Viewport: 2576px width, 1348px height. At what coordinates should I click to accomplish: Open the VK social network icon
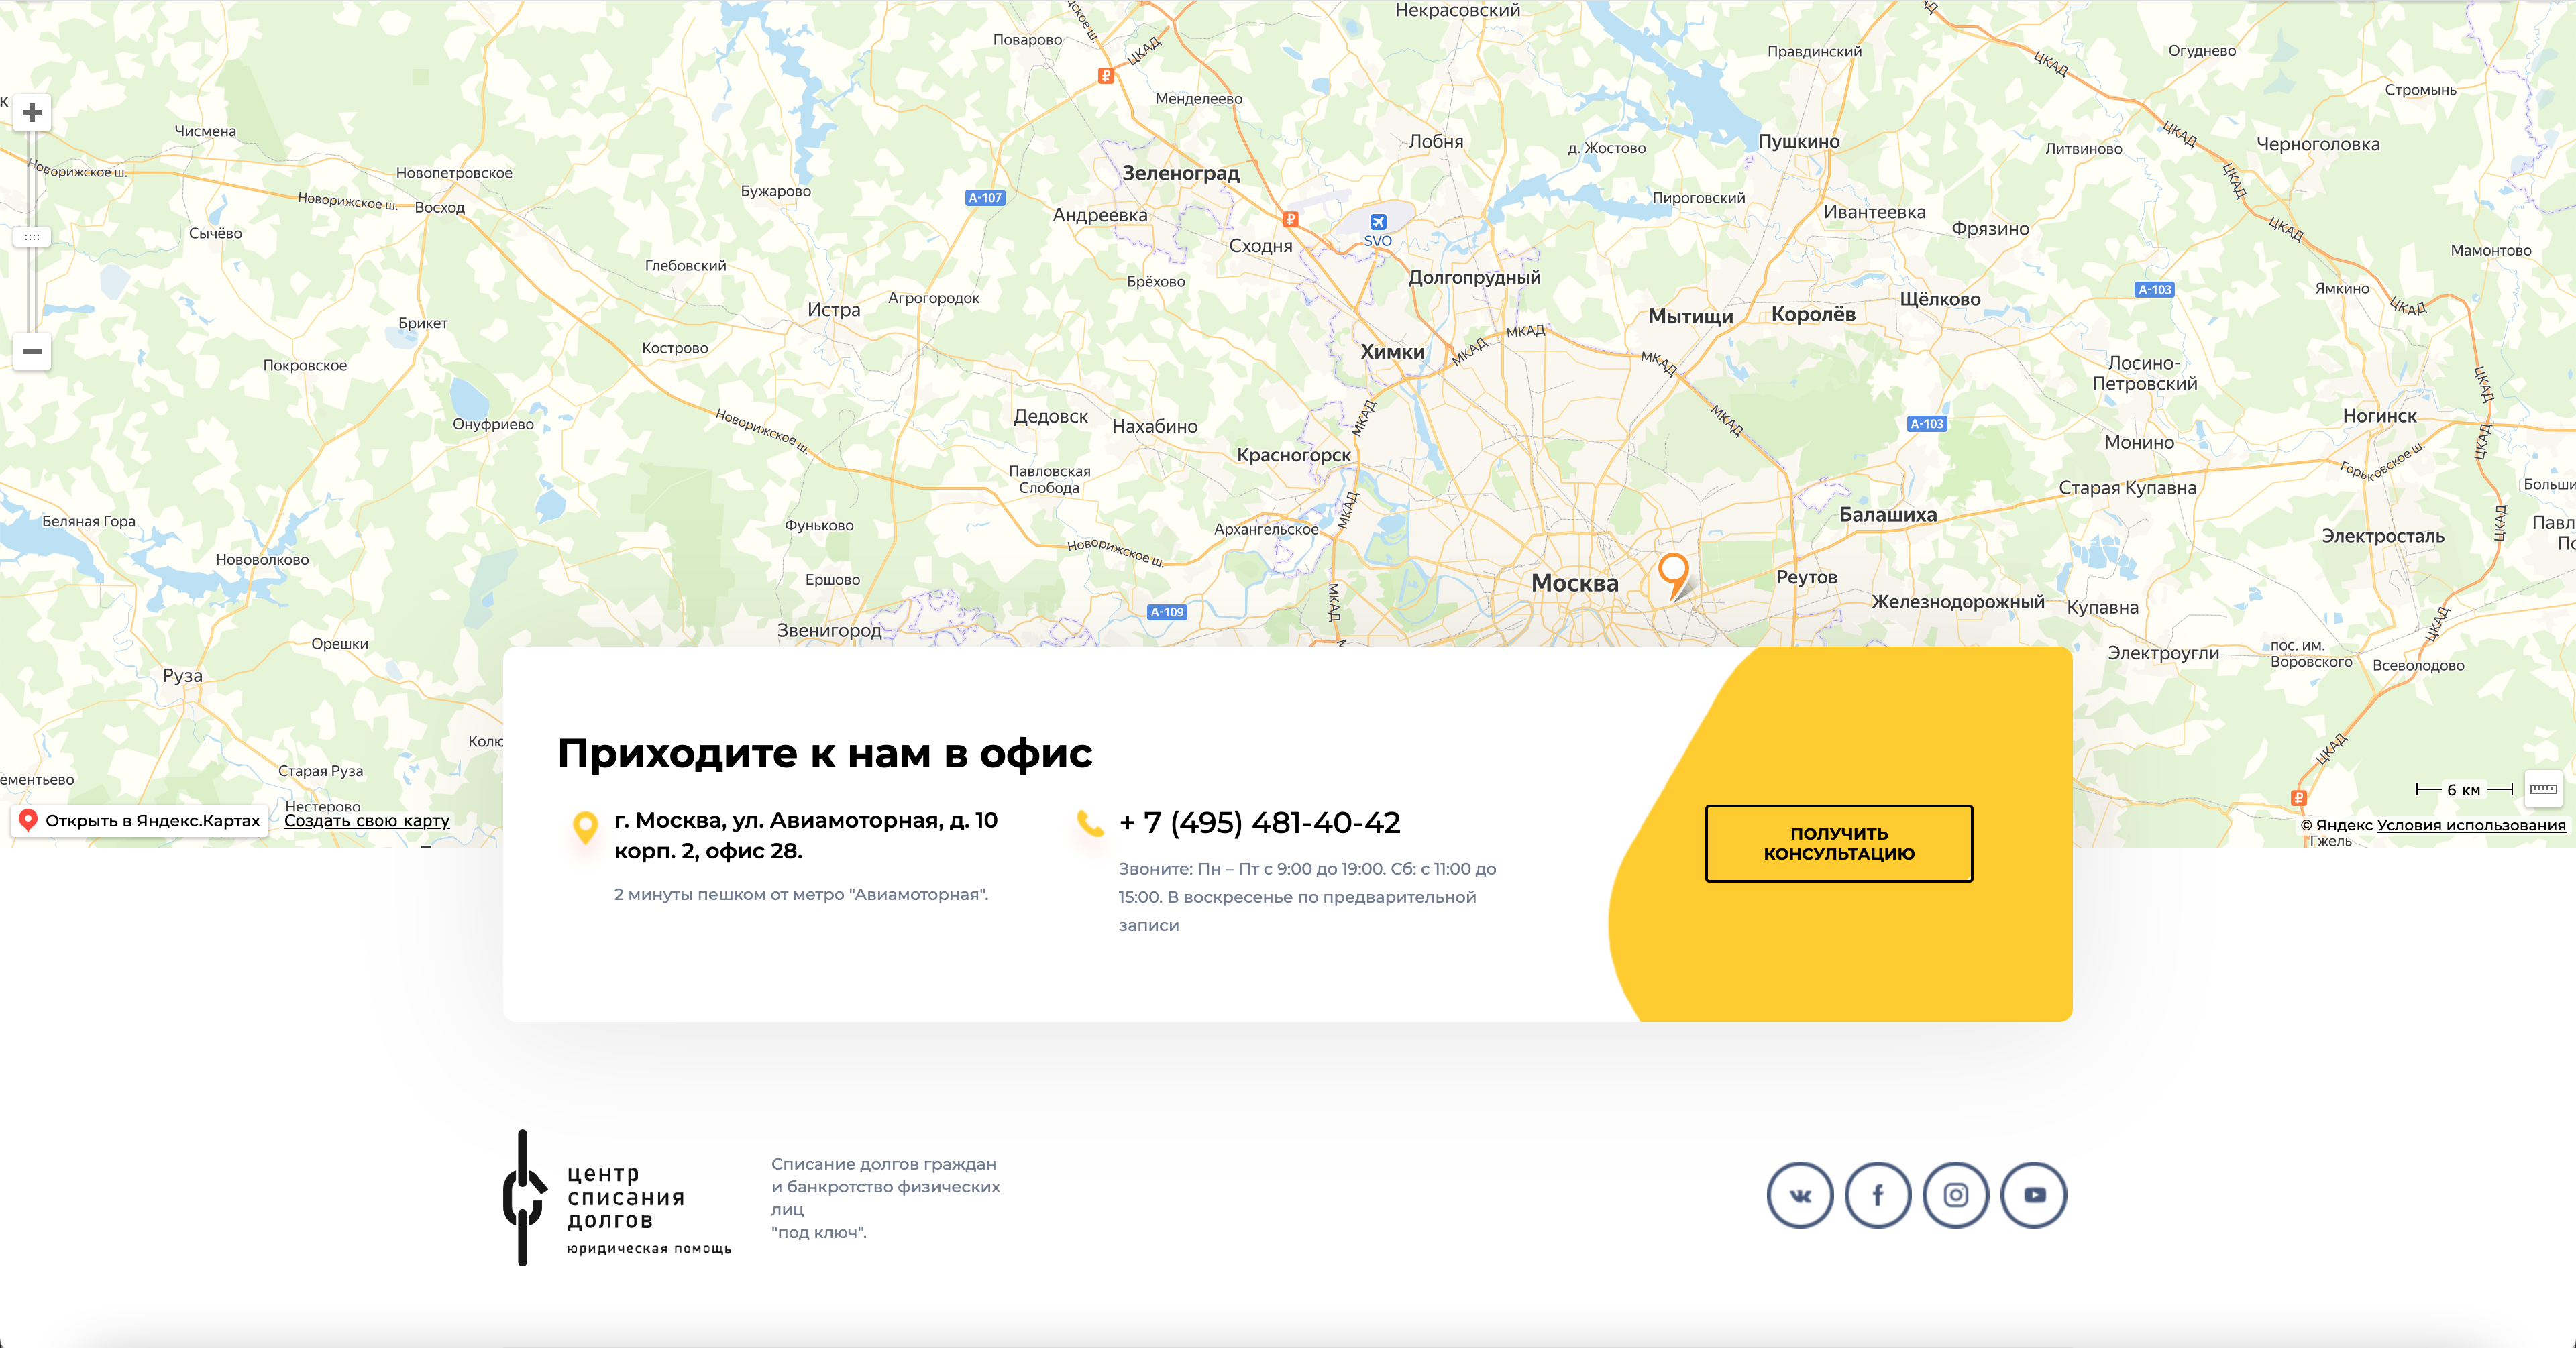1800,1195
